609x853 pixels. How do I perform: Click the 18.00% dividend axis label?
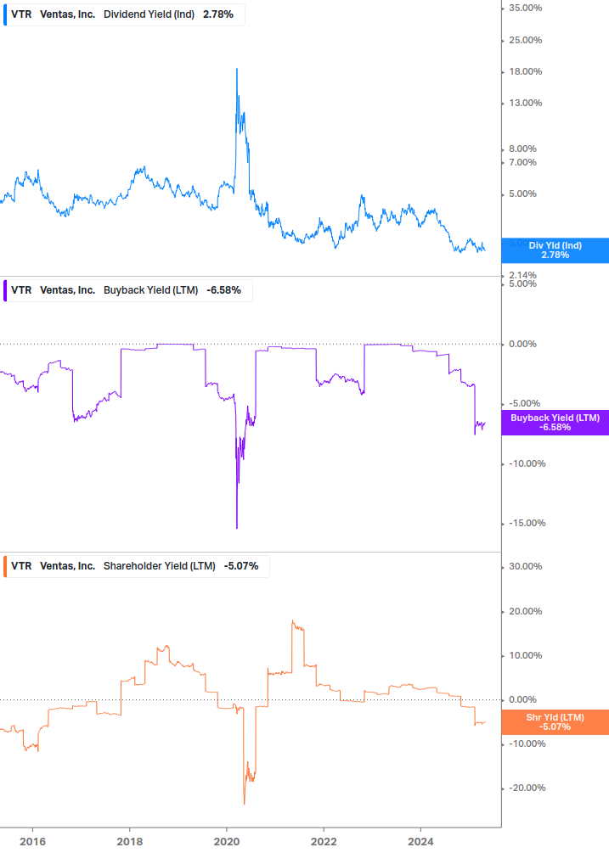[525, 71]
